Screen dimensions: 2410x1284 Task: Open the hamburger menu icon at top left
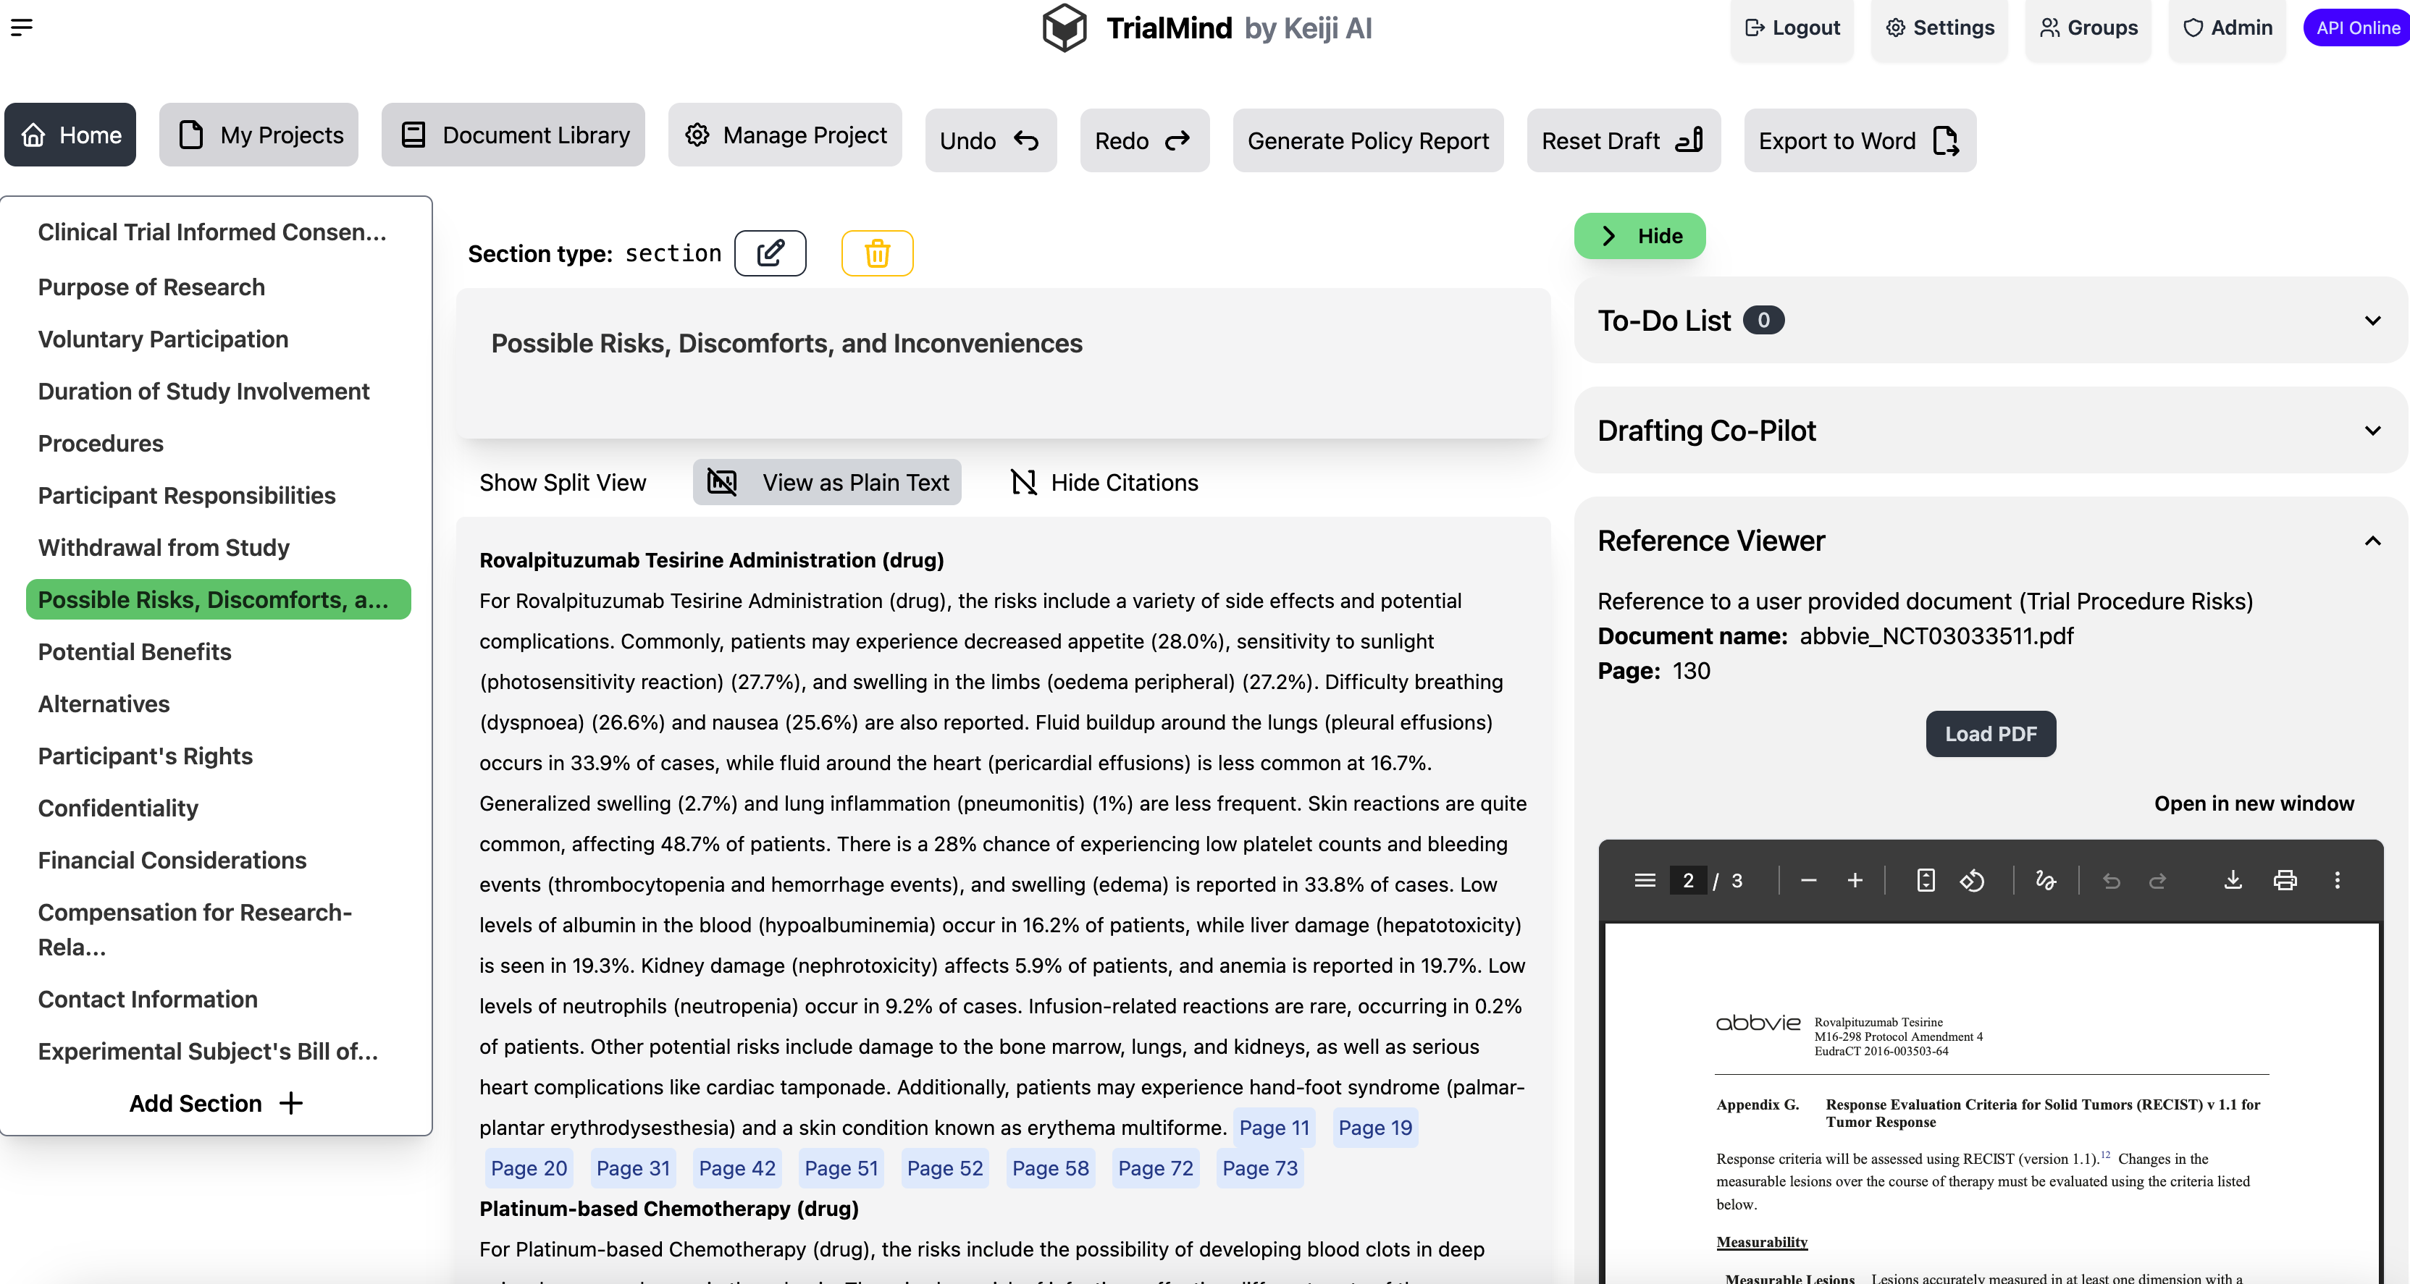[22, 27]
